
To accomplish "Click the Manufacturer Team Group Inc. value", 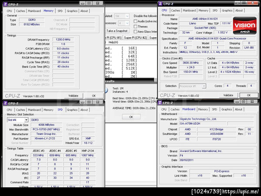I will click(x=46, y=134).
